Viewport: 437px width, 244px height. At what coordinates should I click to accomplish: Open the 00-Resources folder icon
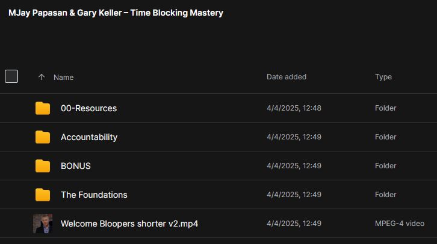coord(43,108)
